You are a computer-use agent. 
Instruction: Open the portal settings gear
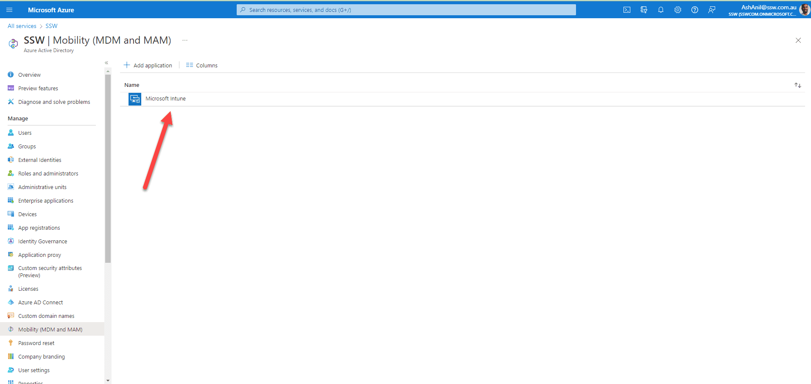click(677, 10)
